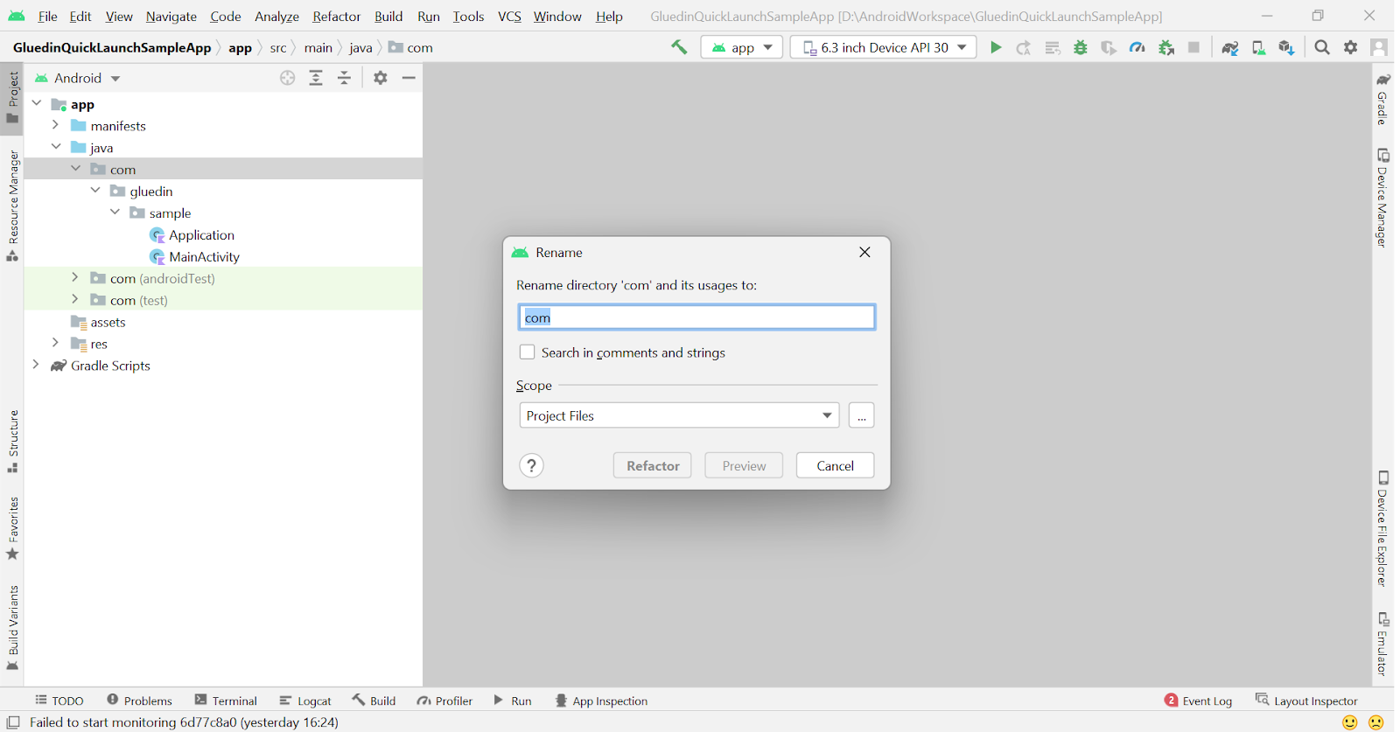Open the Build menu
The image size is (1400, 732).
(388, 17)
